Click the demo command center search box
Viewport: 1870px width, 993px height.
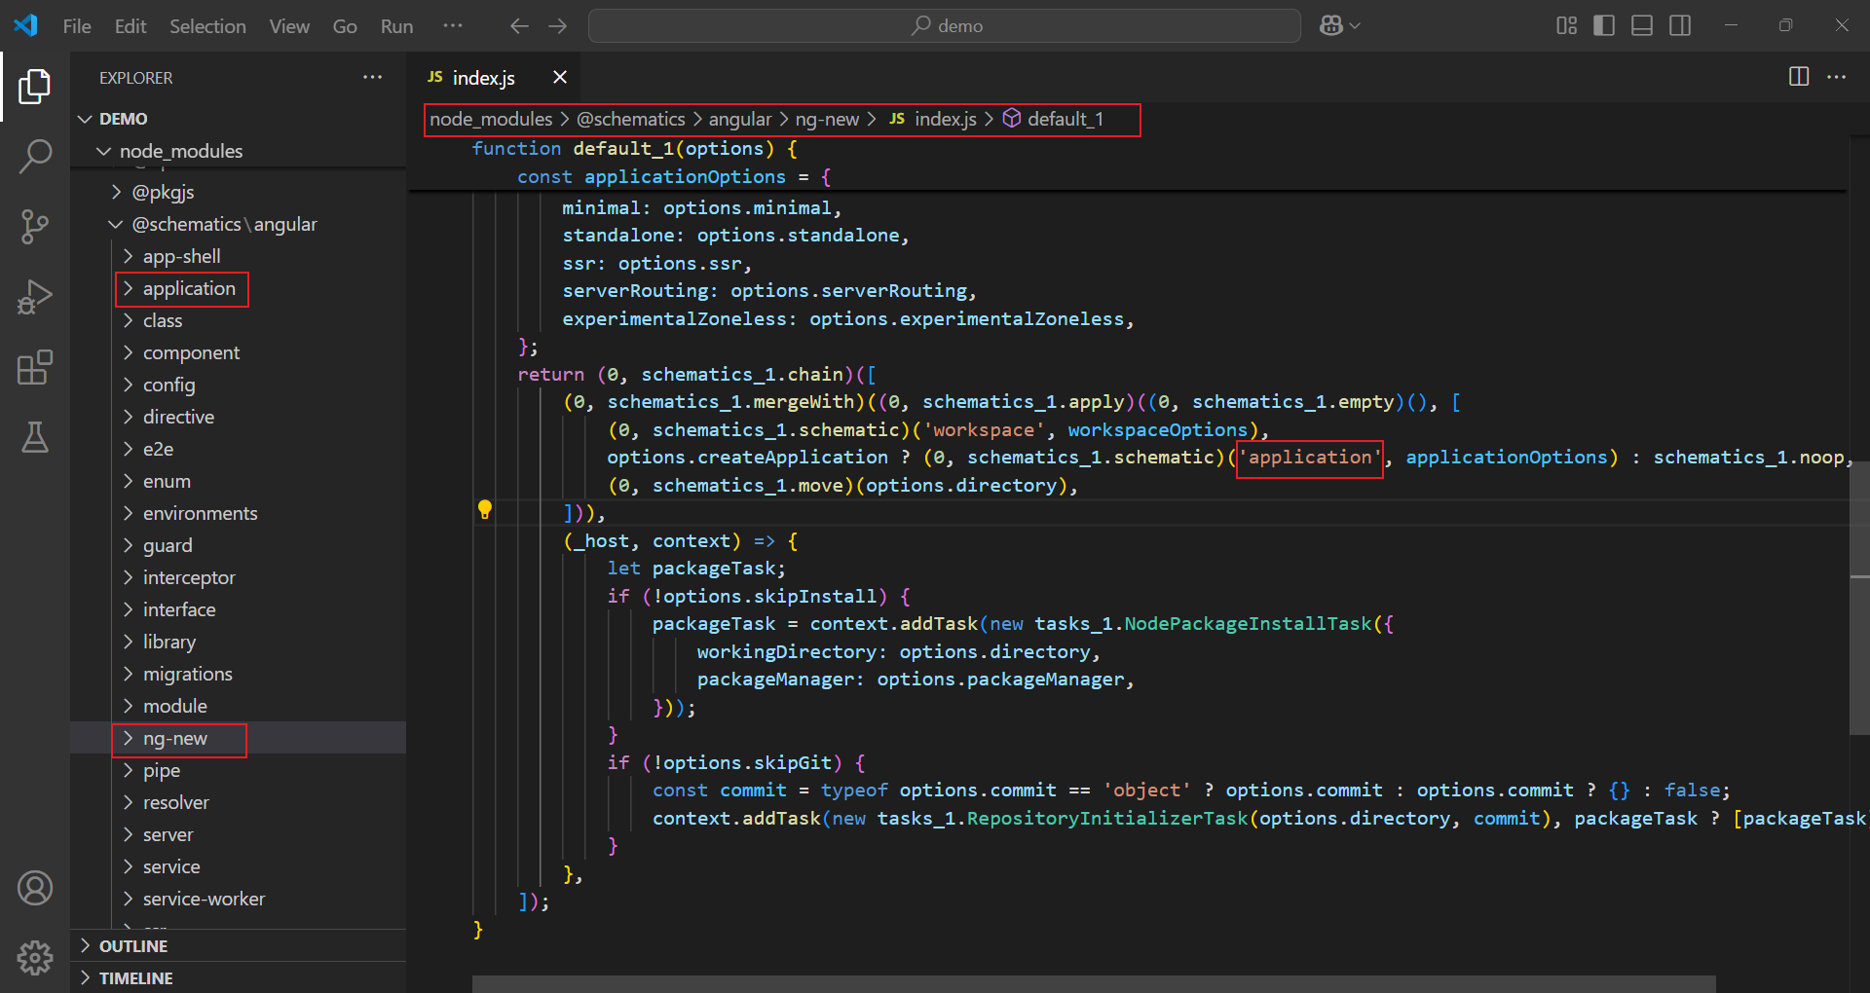point(944,26)
